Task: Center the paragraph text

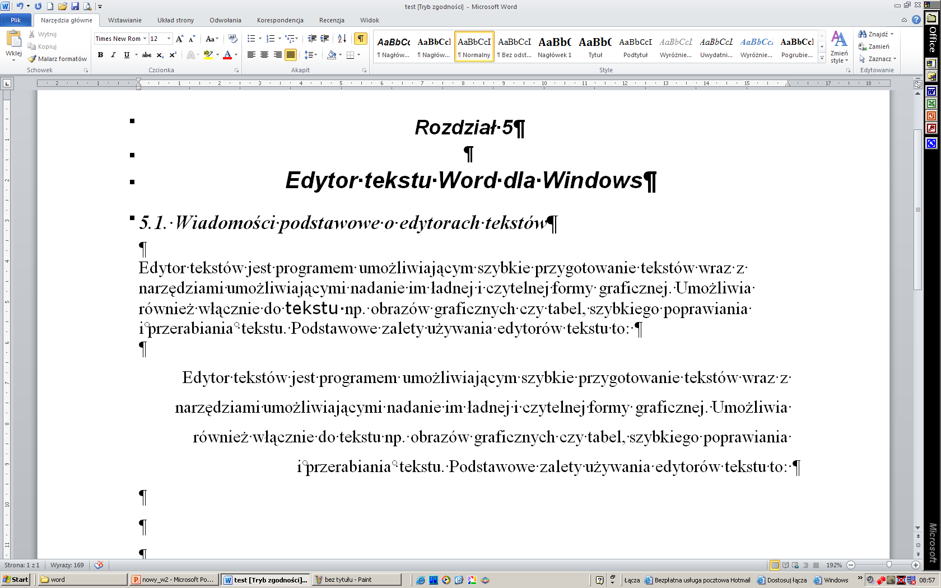Action: [x=264, y=55]
